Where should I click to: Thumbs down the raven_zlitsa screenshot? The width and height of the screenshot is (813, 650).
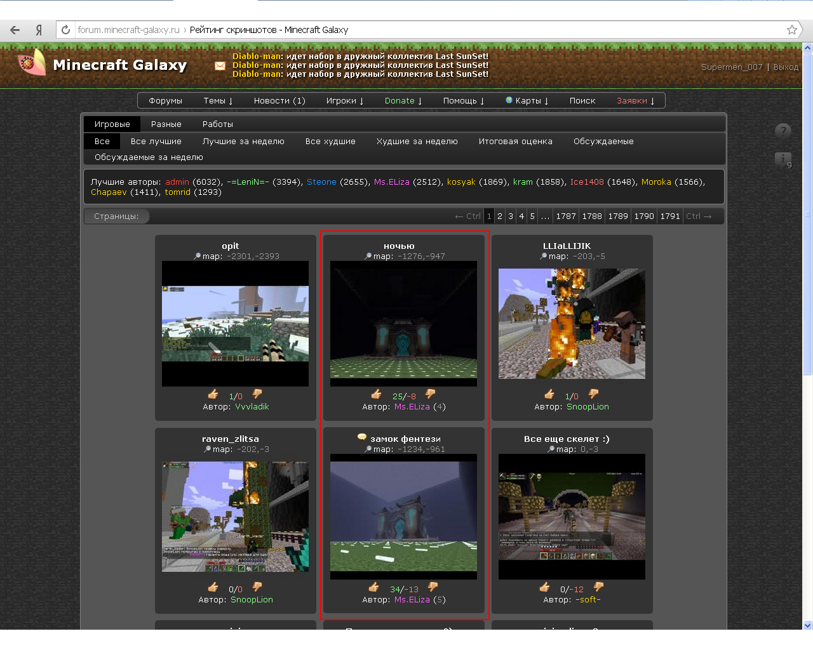(x=258, y=588)
